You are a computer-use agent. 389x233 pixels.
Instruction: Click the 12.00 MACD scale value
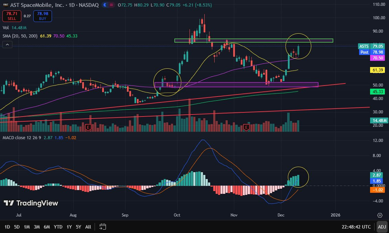[x=378, y=141]
